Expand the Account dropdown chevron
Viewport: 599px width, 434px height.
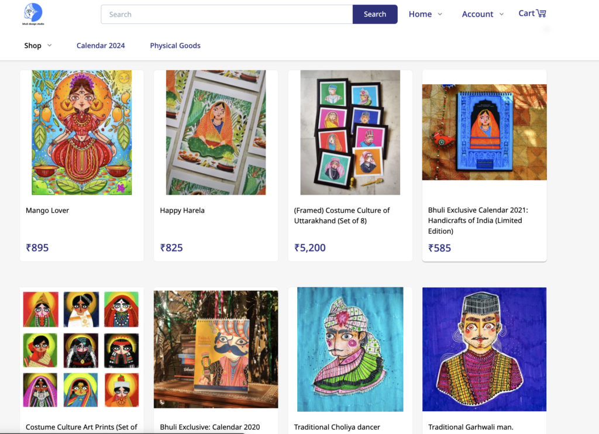click(x=501, y=14)
